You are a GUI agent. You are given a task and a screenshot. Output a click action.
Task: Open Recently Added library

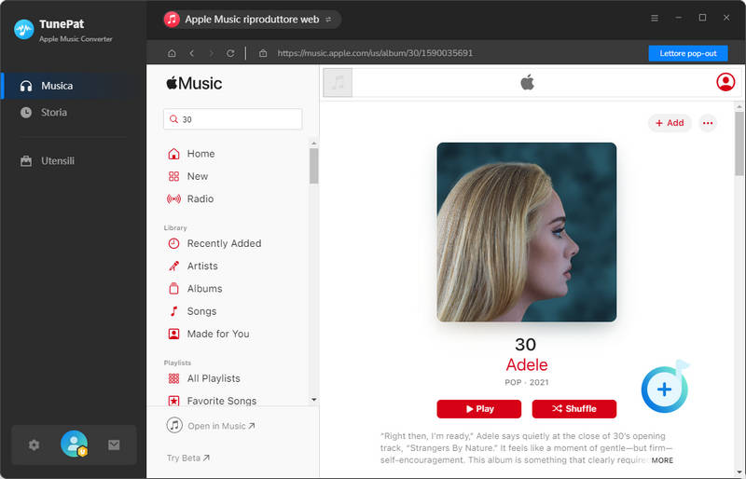point(214,243)
